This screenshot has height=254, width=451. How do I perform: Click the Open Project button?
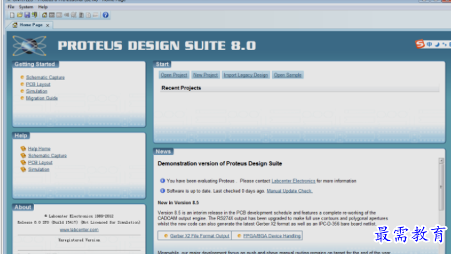click(174, 75)
